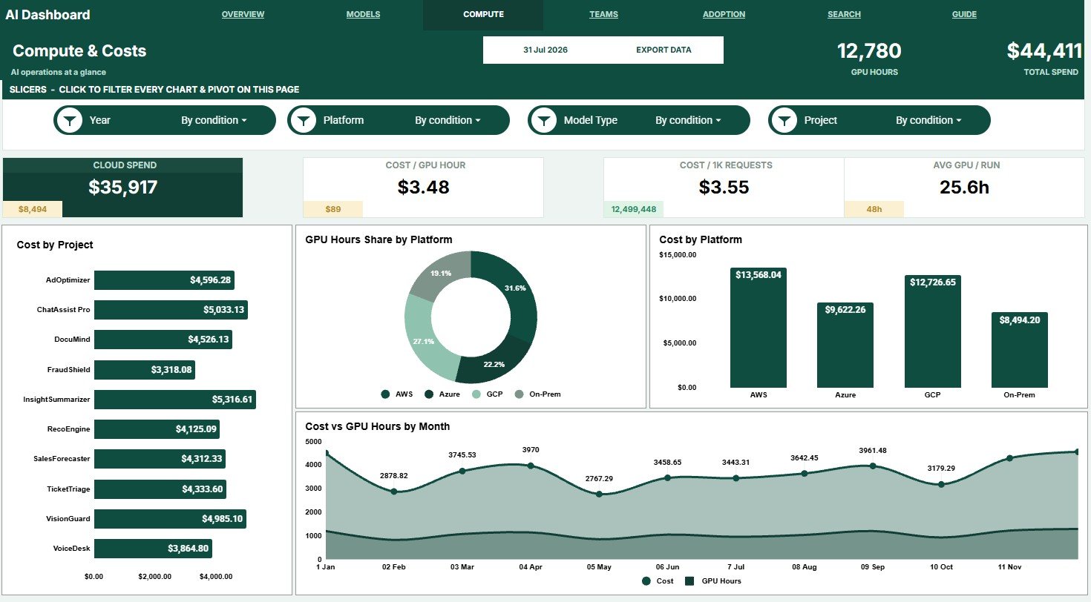Click the DocuMind bar
This screenshot has width=1091, height=602.
(163, 340)
